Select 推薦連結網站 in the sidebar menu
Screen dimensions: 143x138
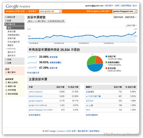pos(13,35)
